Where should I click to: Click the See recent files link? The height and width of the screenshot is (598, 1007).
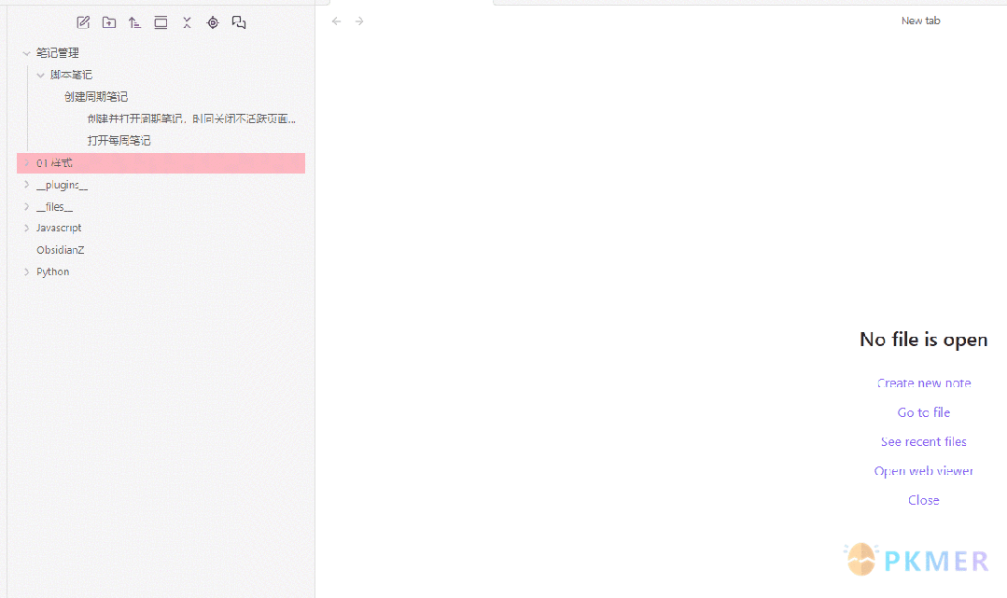(x=924, y=442)
